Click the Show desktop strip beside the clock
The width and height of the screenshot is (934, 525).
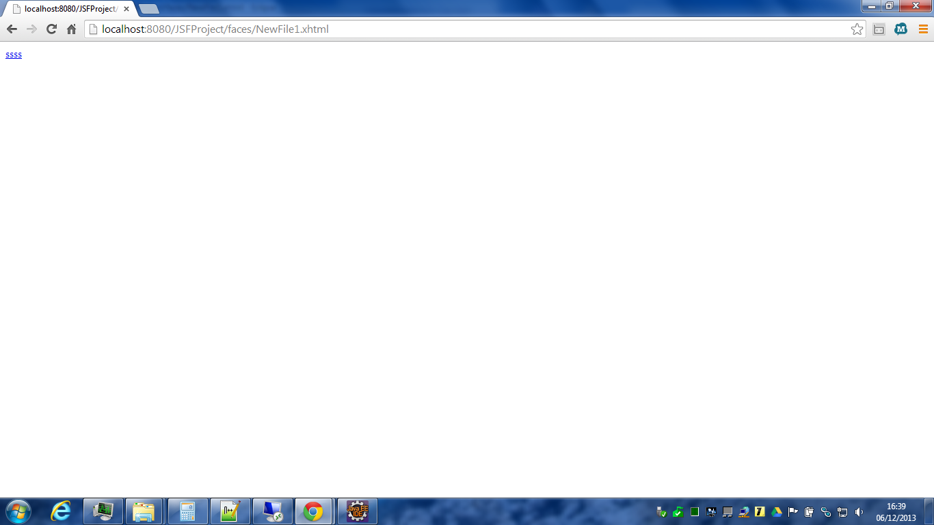pos(929,511)
